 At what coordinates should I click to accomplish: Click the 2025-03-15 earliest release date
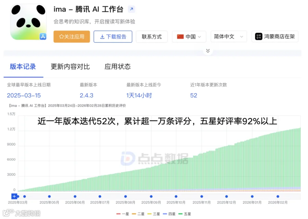pyautogui.click(x=24, y=95)
